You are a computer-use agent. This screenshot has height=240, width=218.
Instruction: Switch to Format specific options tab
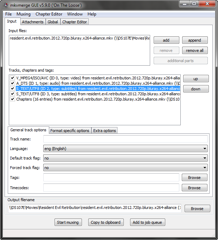pos(70,131)
